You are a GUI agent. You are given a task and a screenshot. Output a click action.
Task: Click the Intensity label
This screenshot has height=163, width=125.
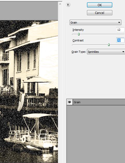(x=78, y=30)
